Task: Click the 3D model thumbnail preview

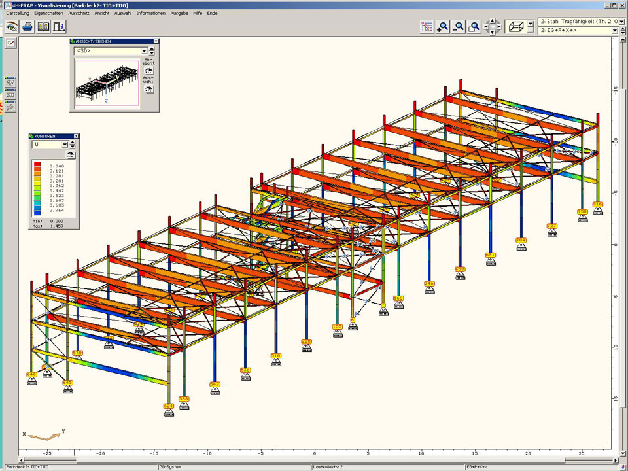Action: 106,83
